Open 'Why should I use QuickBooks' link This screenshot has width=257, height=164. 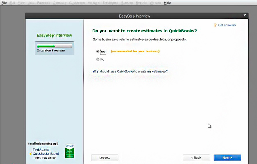point(130,71)
